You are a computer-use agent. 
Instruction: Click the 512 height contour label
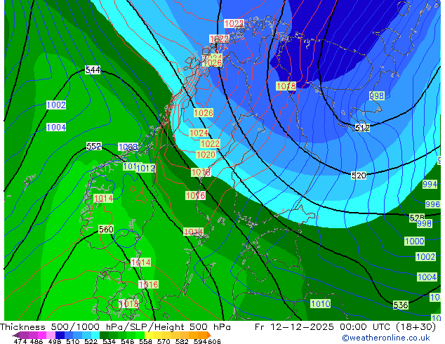[362, 128]
